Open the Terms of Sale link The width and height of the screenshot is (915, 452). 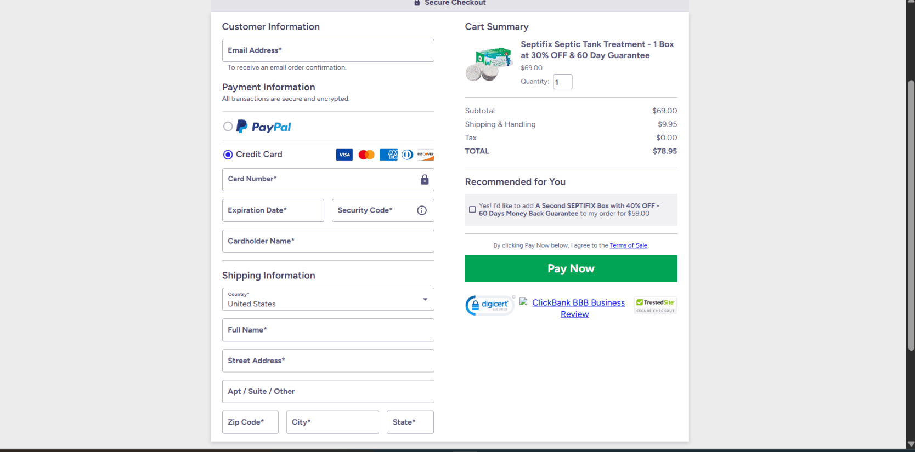click(x=629, y=245)
